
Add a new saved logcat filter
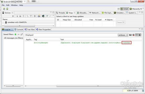(15, 34)
